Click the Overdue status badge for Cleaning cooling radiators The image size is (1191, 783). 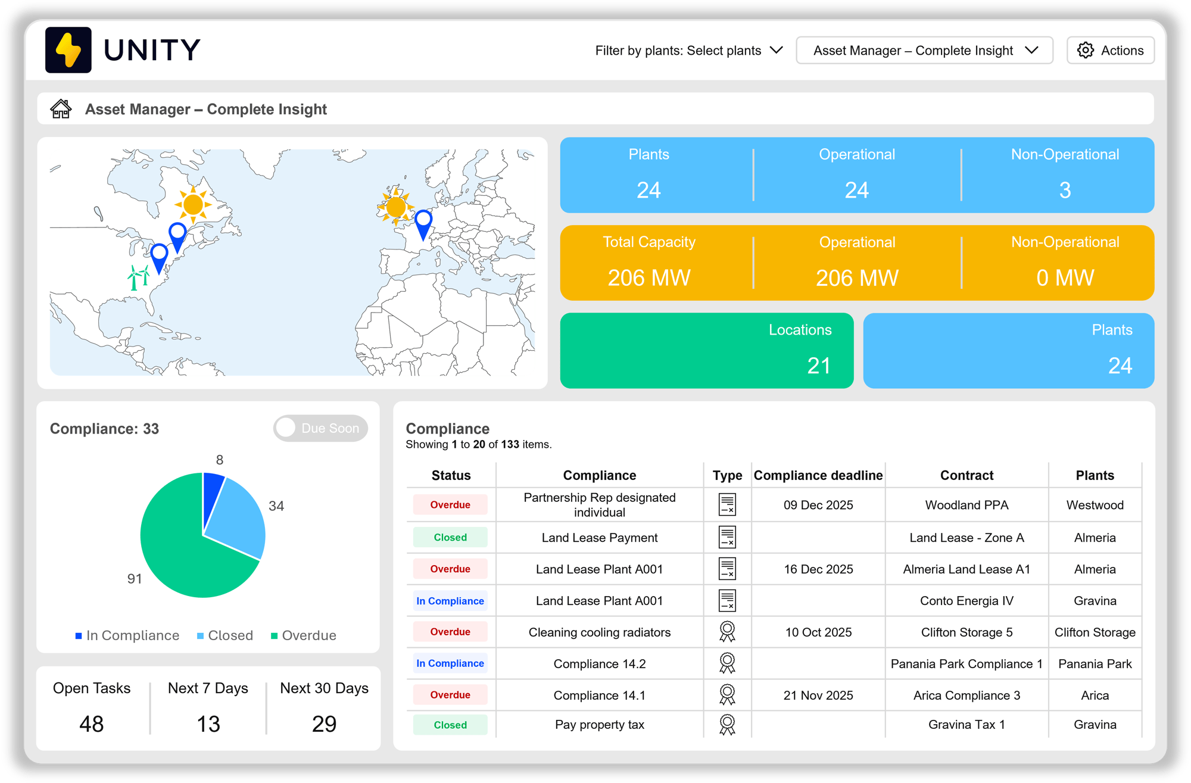click(450, 632)
